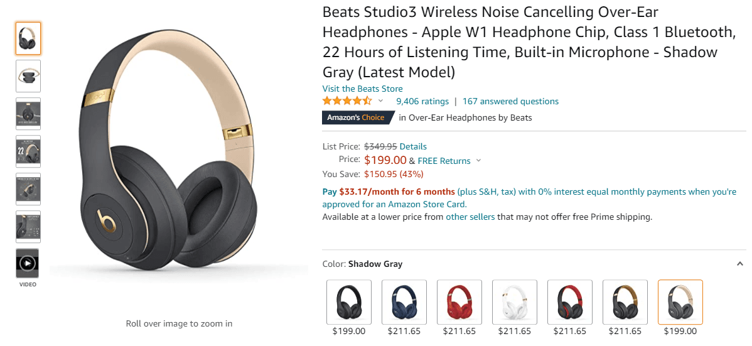Click the Amazon's Choice badge
Screen dimensions: 752x346
357,117
